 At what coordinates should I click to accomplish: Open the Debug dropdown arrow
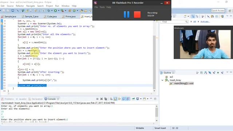(x=52, y=11)
